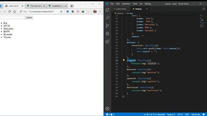Open the Selection menu
Screen dimensions: 207x116
click(x=126, y=4)
